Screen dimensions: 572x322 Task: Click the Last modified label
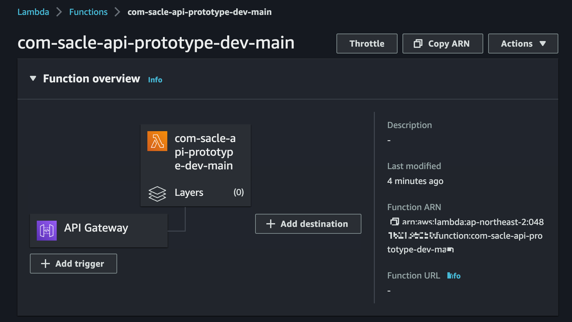point(414,166)
